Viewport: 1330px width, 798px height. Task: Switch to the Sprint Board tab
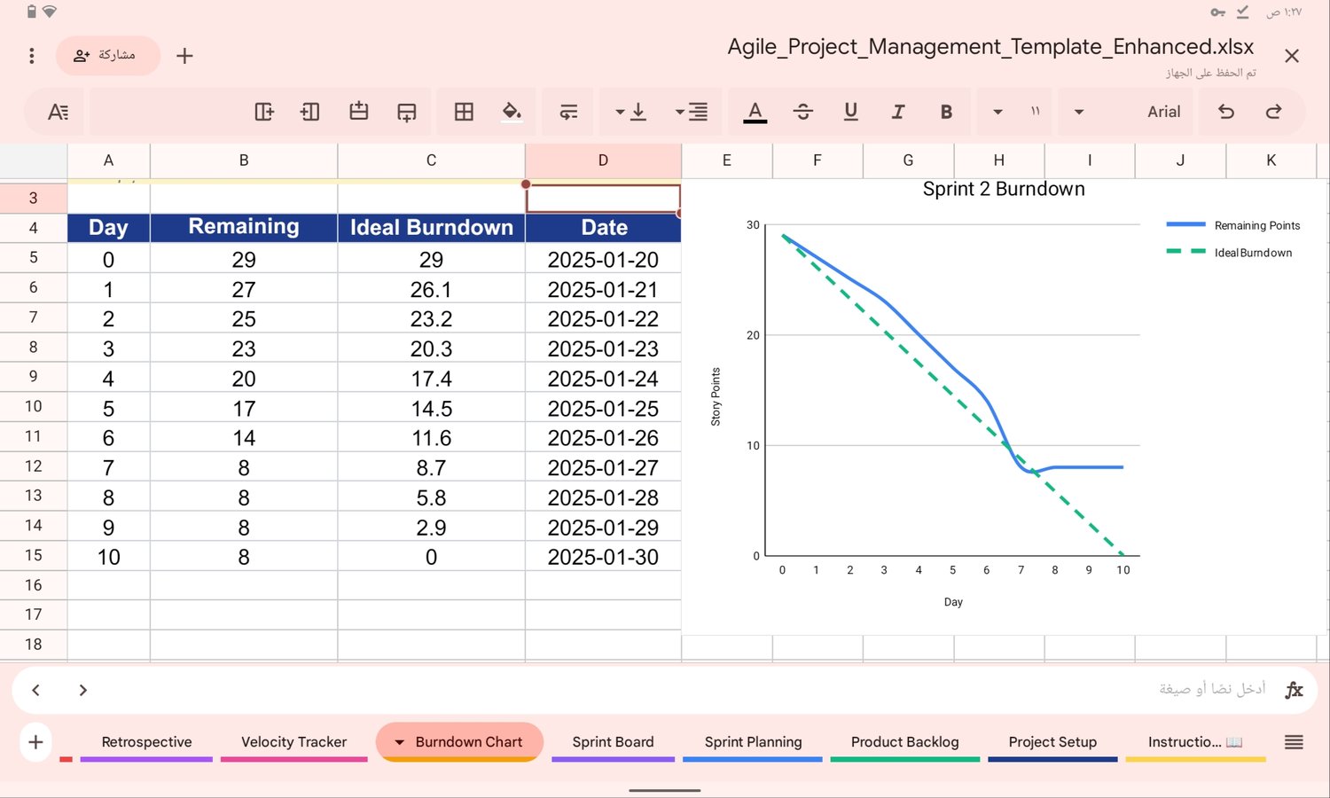(613, 742)
